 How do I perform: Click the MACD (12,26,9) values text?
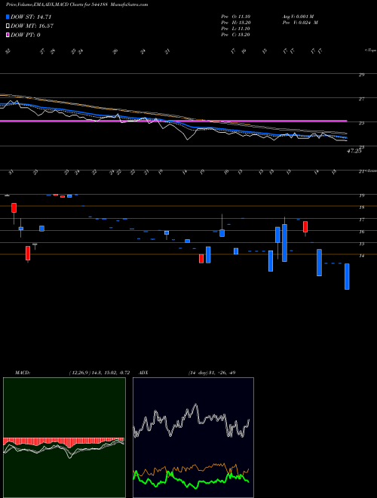99,373
